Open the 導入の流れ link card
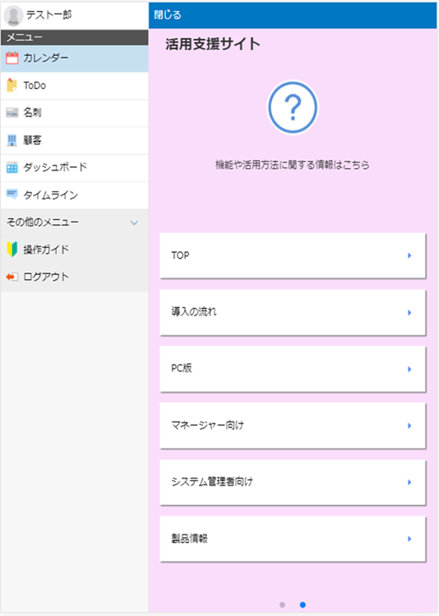The height and width of the screenshot is (616, 439). click(x=292, y=312)
